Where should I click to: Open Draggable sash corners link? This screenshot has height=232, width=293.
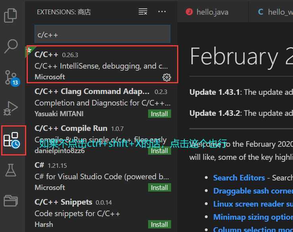pyautogui.click(x=253, y=191)
